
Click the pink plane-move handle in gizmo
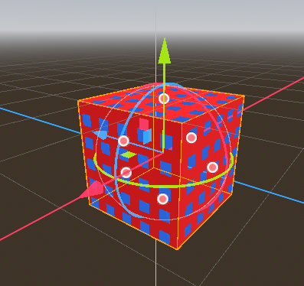pos(144,124)
